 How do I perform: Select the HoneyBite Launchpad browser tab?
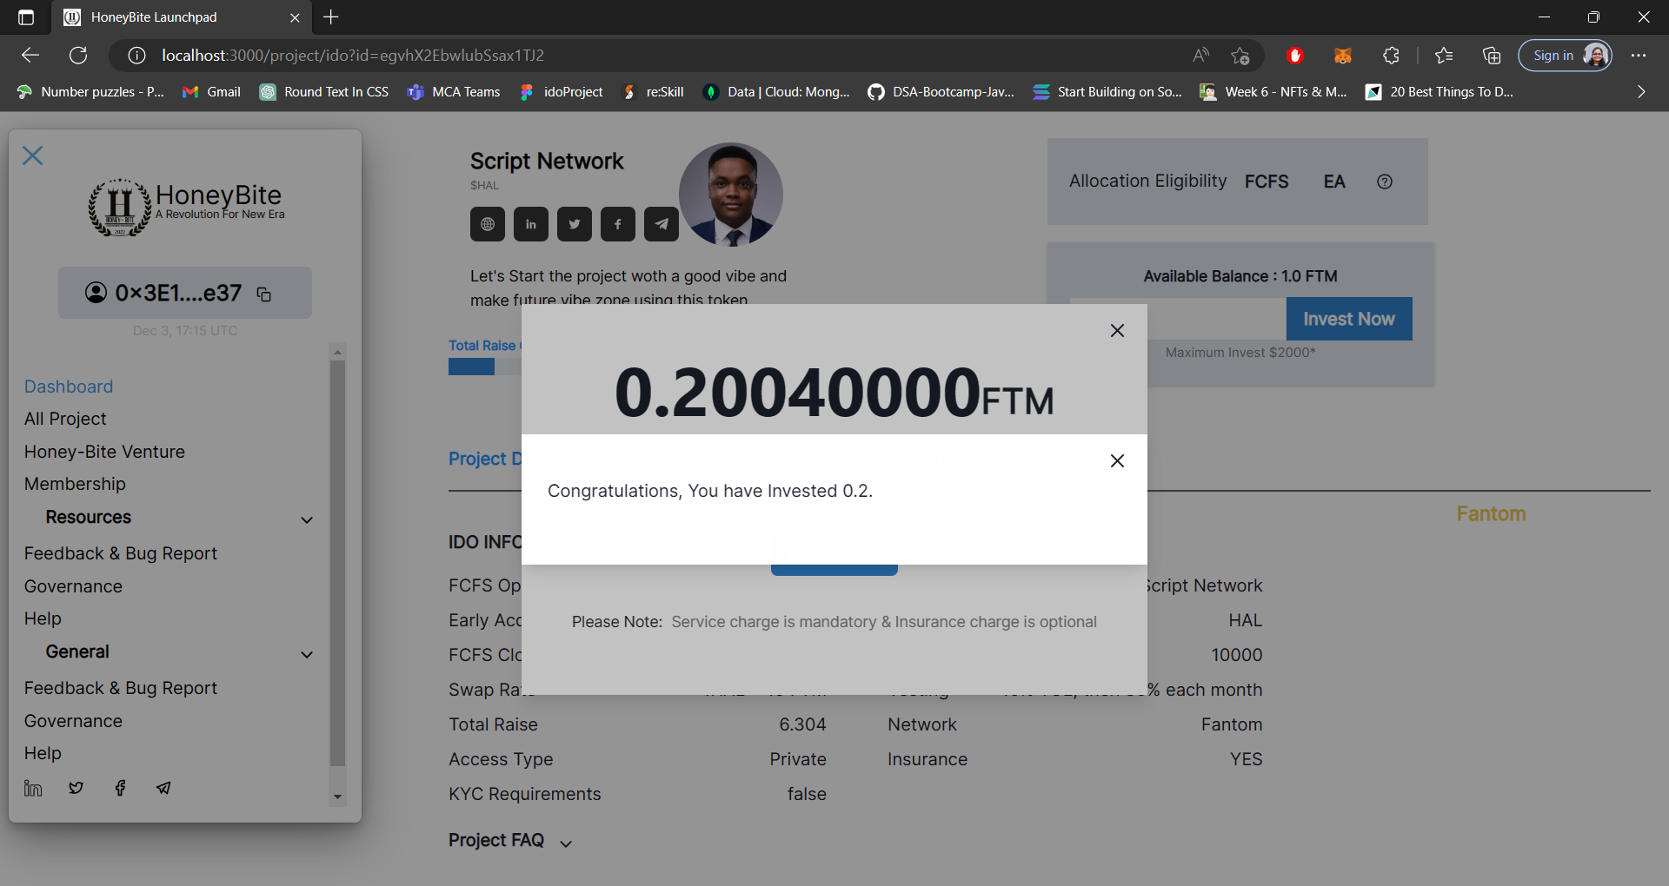click(183, 17)
